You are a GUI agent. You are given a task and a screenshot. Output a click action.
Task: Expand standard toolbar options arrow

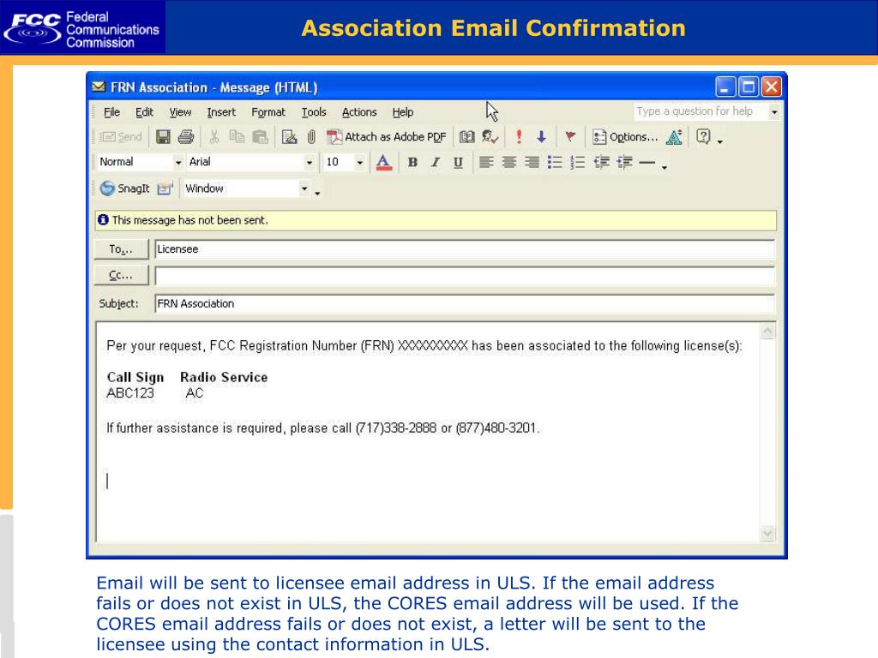pyautogui.click(x=720, y=141)
